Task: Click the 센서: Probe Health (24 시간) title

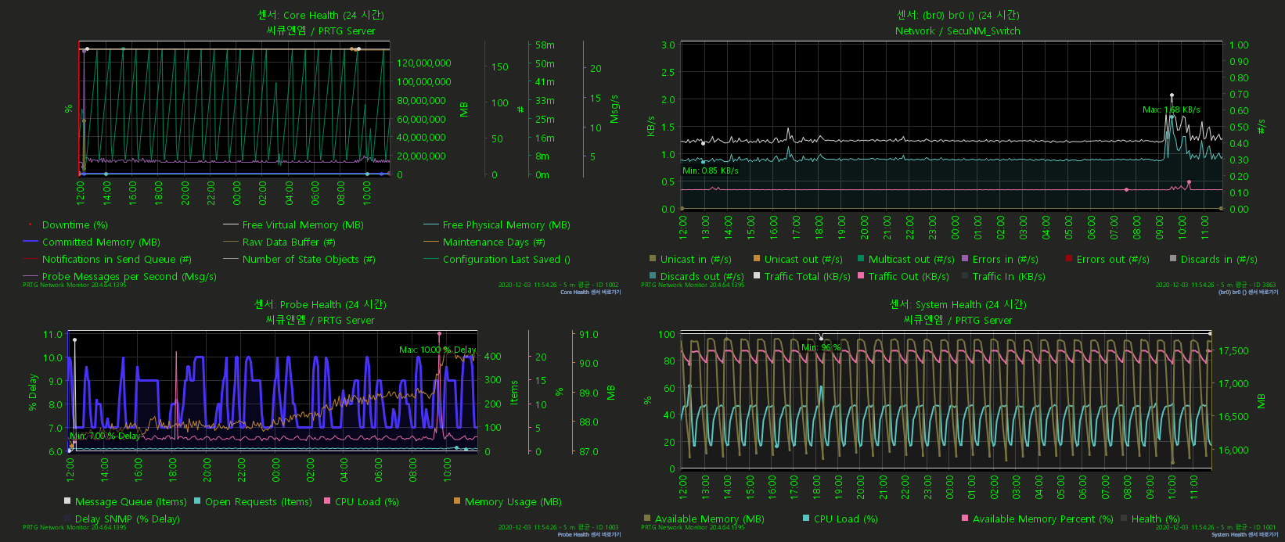Action: pos(320,304)
